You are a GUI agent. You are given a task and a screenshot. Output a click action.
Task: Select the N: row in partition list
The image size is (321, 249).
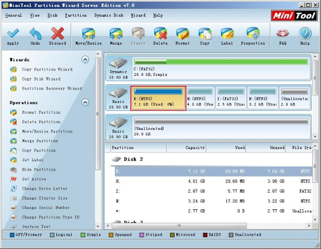click(x=213, y=201)
